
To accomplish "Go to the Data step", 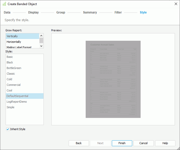I will coord(7,12).
